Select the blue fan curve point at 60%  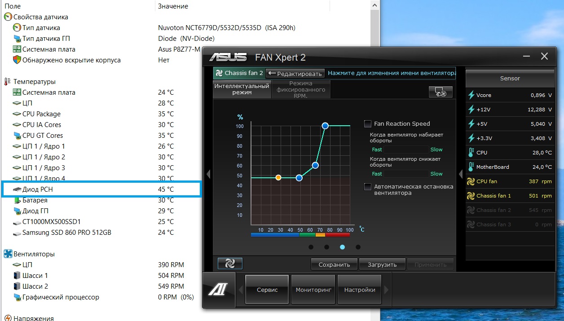pos(315,165)
